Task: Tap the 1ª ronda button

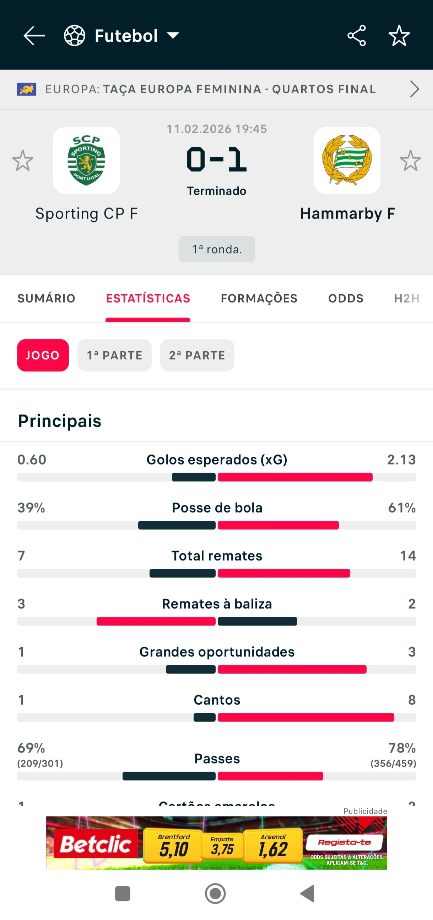Action: [217, 249]
